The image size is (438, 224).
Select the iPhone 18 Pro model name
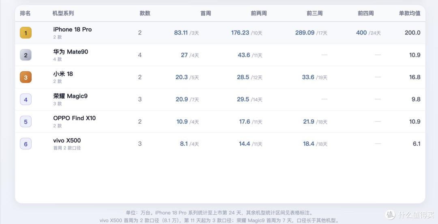(x=72, y=29)
